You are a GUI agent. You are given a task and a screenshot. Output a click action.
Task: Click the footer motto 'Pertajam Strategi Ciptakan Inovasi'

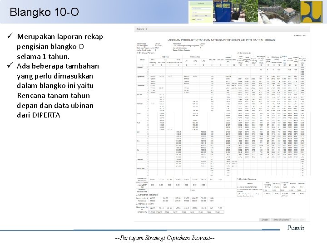click(x=165, y=238)
